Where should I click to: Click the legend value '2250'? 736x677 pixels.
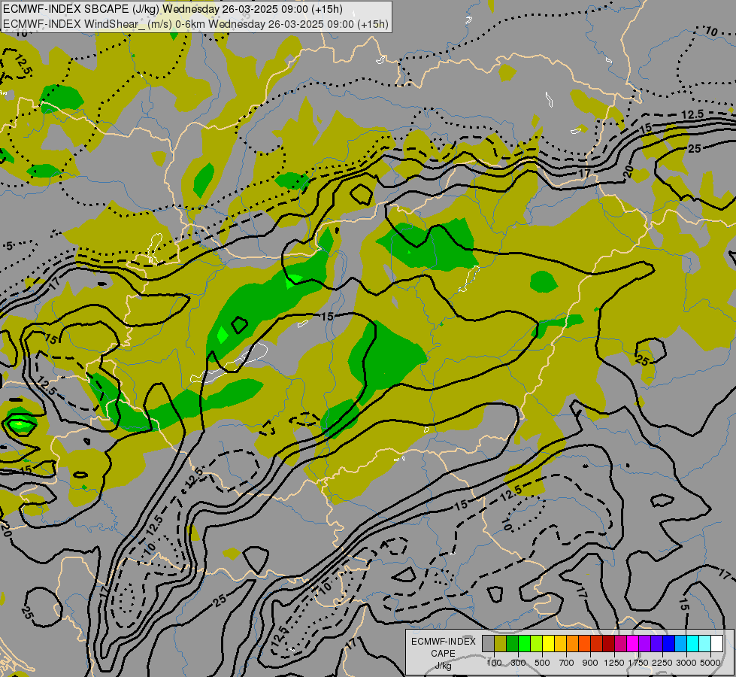662,663
